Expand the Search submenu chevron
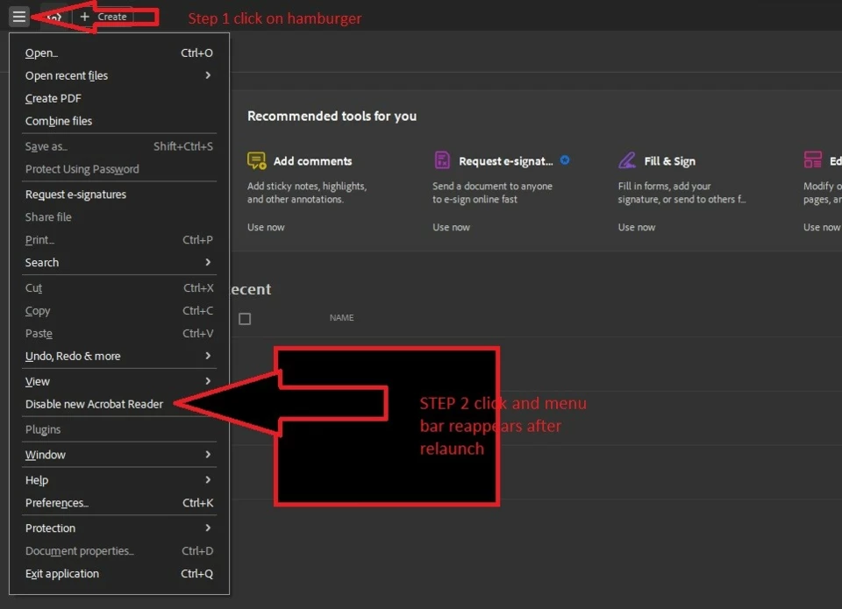 [x=208, y=262]
